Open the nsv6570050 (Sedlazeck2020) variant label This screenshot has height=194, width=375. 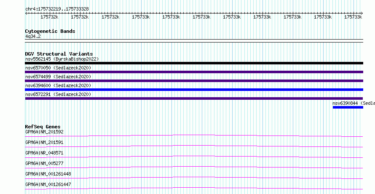pos(58,68)
